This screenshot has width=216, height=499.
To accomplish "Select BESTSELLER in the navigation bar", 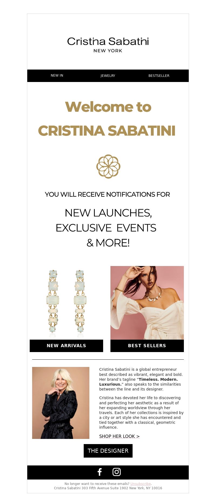I will 159,76.
